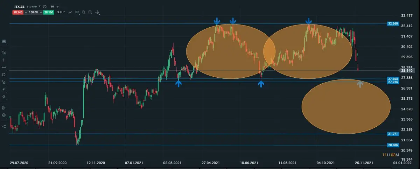Click the red 28.140 sell button
This screenshot has width=420, height=169.
click(x=17, y=12)
